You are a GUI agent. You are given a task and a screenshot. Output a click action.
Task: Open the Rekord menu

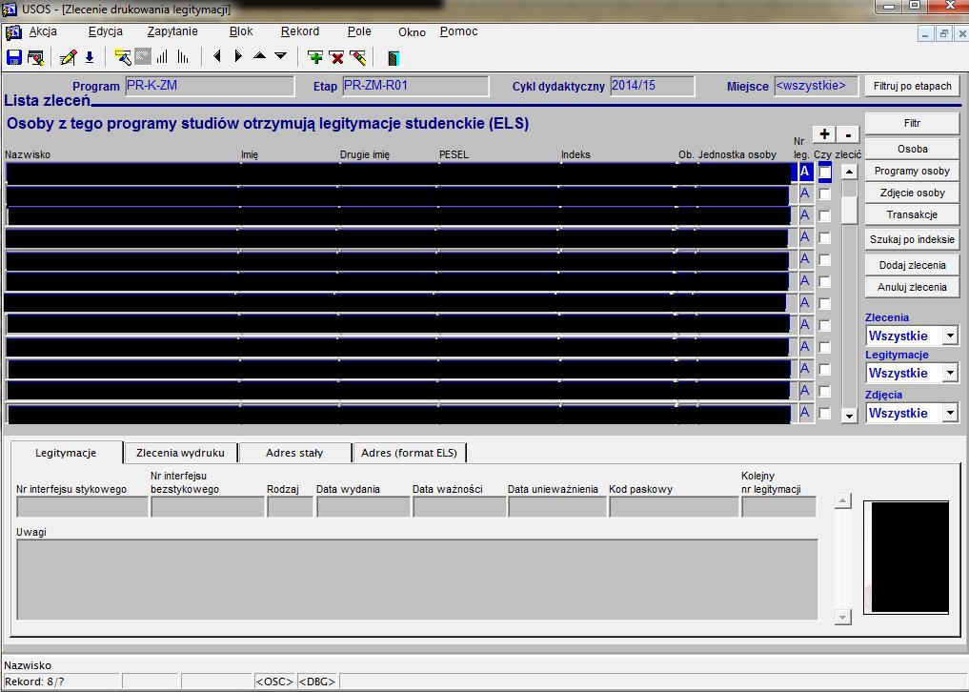point(300,31)
